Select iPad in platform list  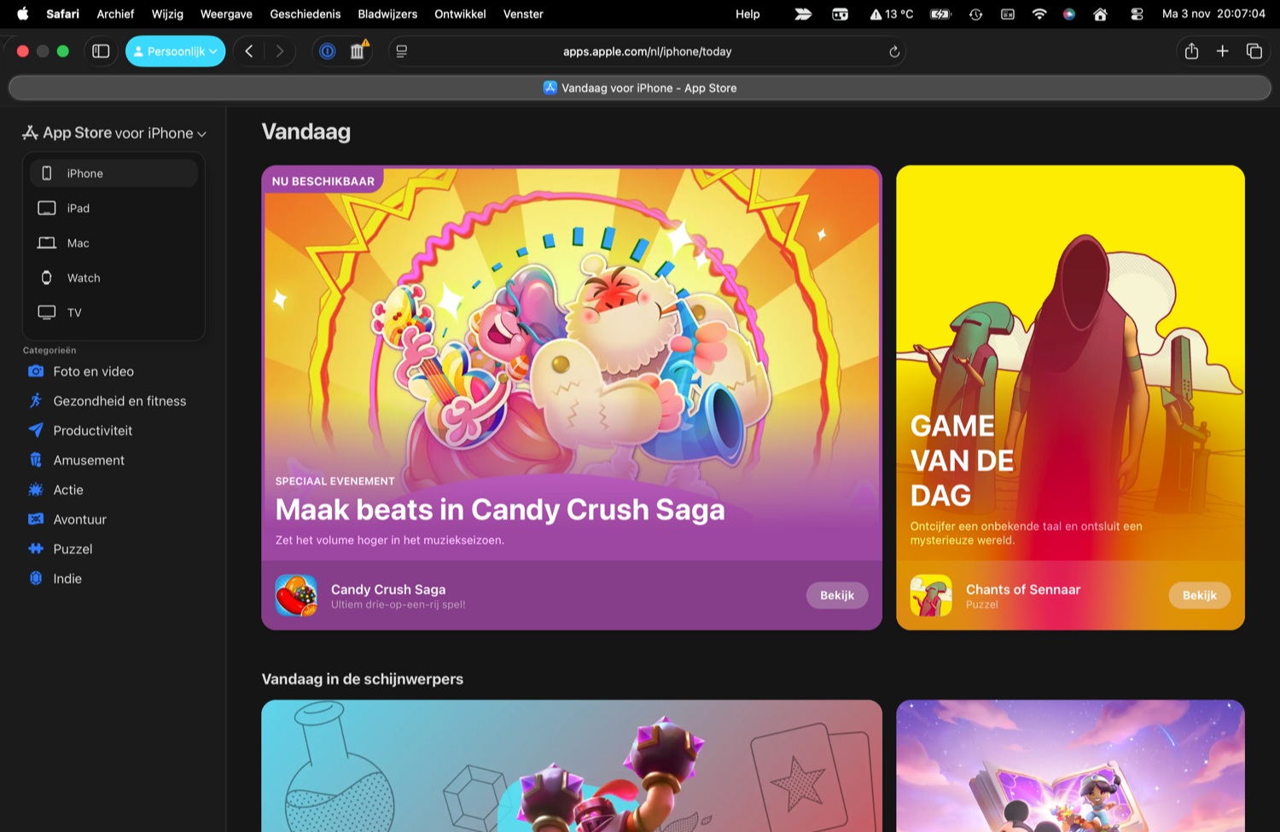click(79, 208)
